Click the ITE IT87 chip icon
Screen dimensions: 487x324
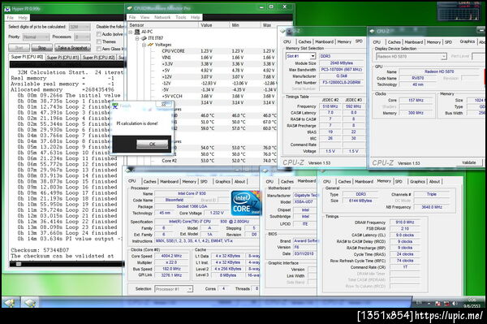coord(144,38)
